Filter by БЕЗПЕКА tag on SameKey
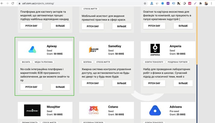The height and width of the screenshot is (123, 215). click(87, 62)
